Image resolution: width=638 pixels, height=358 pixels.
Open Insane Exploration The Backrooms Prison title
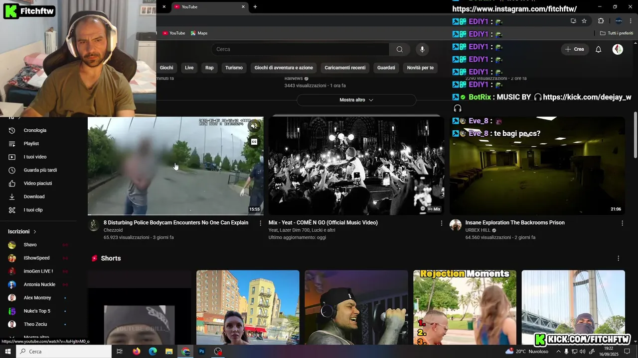[x=515, y=223]
